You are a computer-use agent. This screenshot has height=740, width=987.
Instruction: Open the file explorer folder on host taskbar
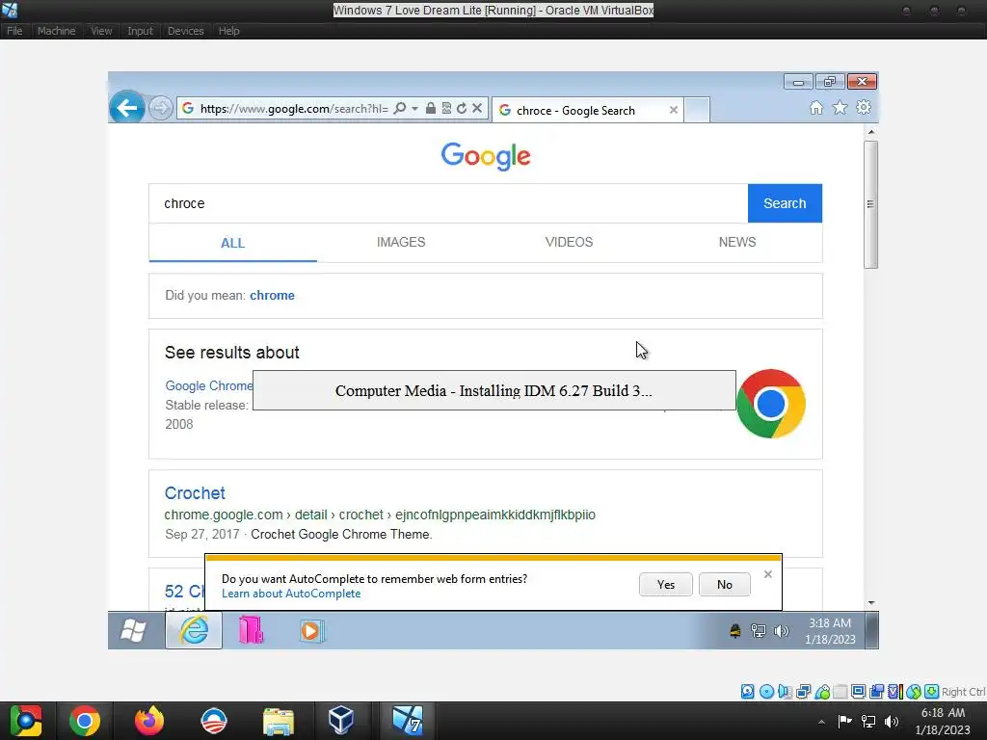pos(279,721)
